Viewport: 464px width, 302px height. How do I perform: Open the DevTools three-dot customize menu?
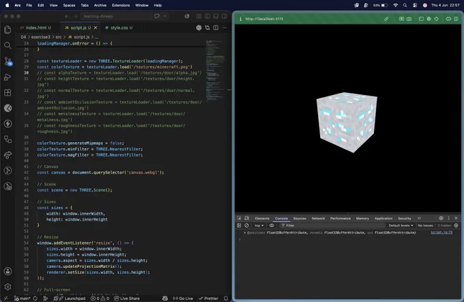(x=448, y=218)
